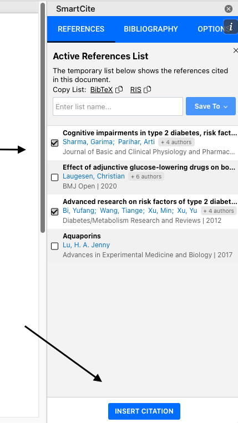238x423 pixels.
Task: Expand the + 6 authors badge for Laugesen
Action: (146, 177)
